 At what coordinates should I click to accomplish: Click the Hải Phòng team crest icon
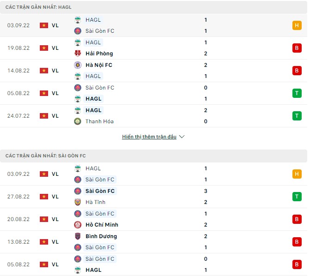(78, 54)
